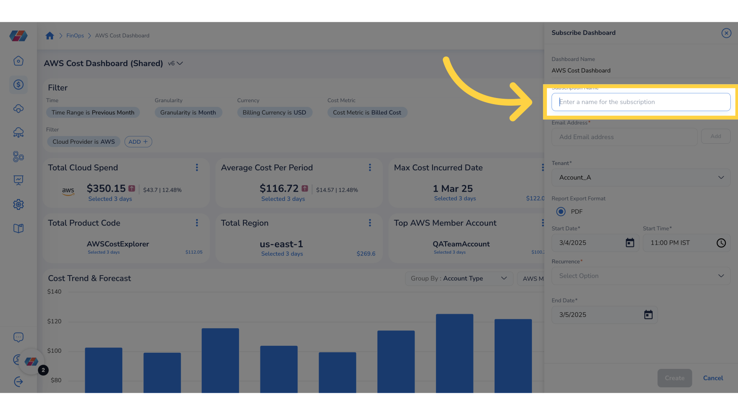The image size is (738, 415).
Task: Click the Total Cloud Spend increase indicator
Action: tap(132, 188)
